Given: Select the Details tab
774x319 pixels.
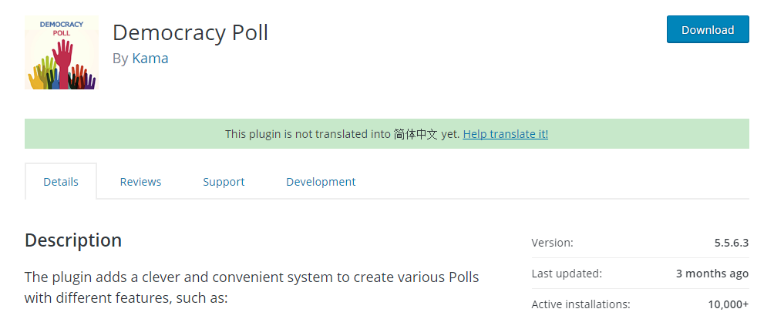Looking at the screenshot, I should coord(61,181).
